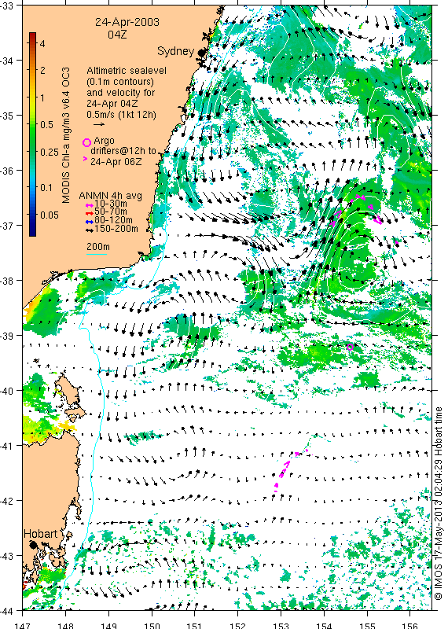
Task: Click the blue 80-120m arrow legend icon
Action: tap(90, 221)
